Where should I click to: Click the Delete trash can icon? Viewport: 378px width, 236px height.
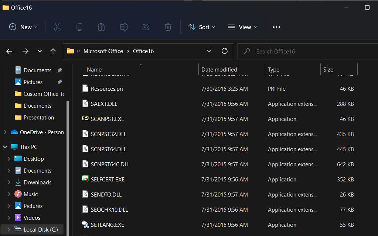tap(168, 27)
